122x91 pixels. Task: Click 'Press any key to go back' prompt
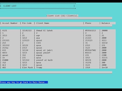coord(24,82)
